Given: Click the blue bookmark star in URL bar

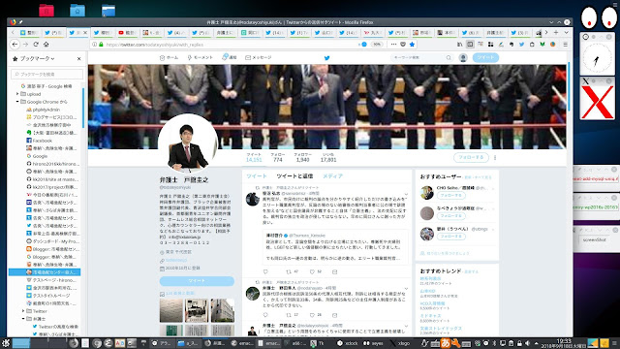Looking at the screenshot, I should tap(412, 45).
